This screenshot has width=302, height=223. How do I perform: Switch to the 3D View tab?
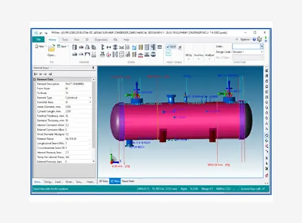click(115, 181)
